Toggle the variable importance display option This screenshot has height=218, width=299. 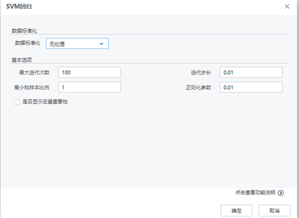click(x=17, y=101)
